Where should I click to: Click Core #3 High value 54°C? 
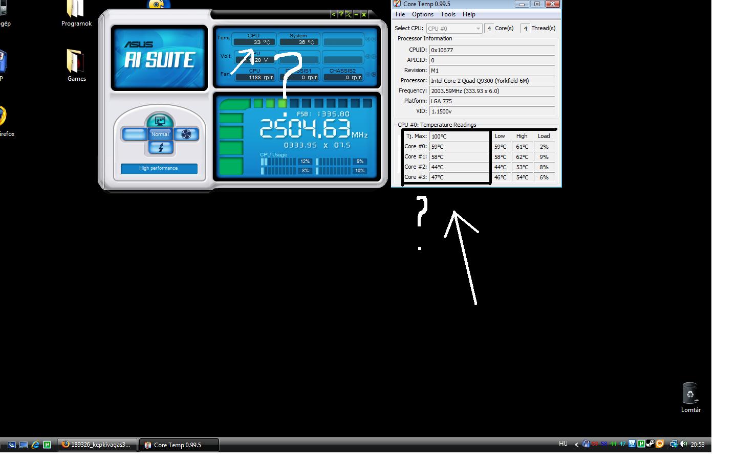[x=522, y=177]
